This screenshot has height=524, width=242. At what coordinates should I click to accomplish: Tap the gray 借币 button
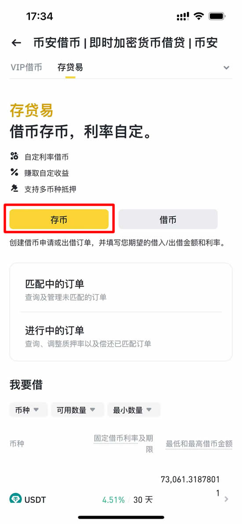point(168,220)
